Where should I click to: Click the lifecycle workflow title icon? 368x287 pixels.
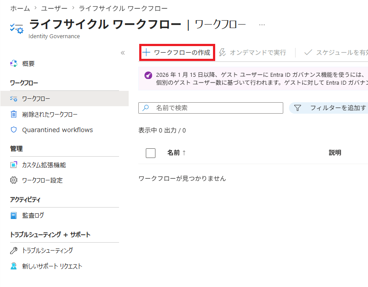click(x=17, y=29)
